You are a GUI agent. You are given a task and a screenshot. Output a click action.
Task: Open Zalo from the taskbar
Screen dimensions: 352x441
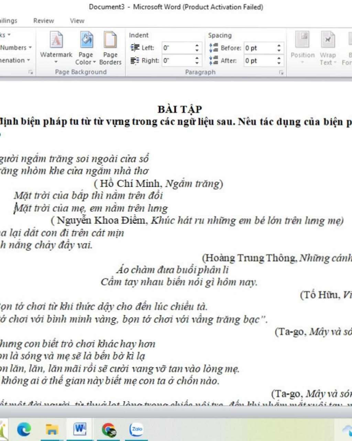click(x=136, y=429)
